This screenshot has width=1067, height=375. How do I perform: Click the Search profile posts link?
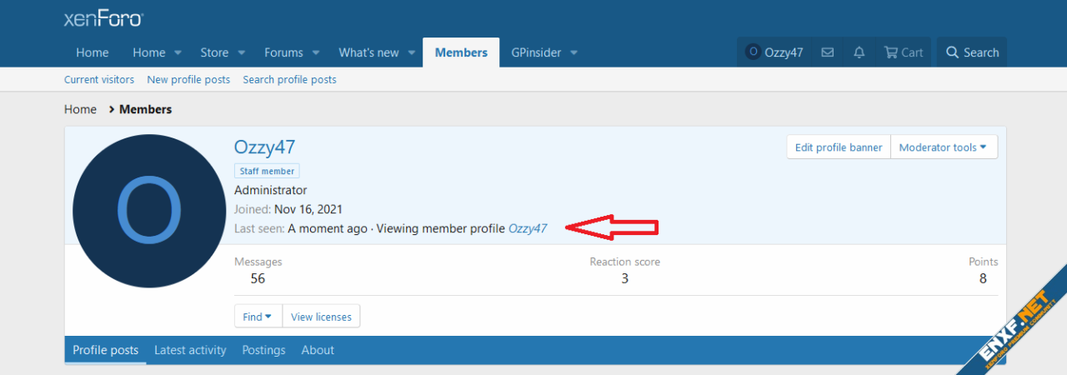click(x=289, y=80)
